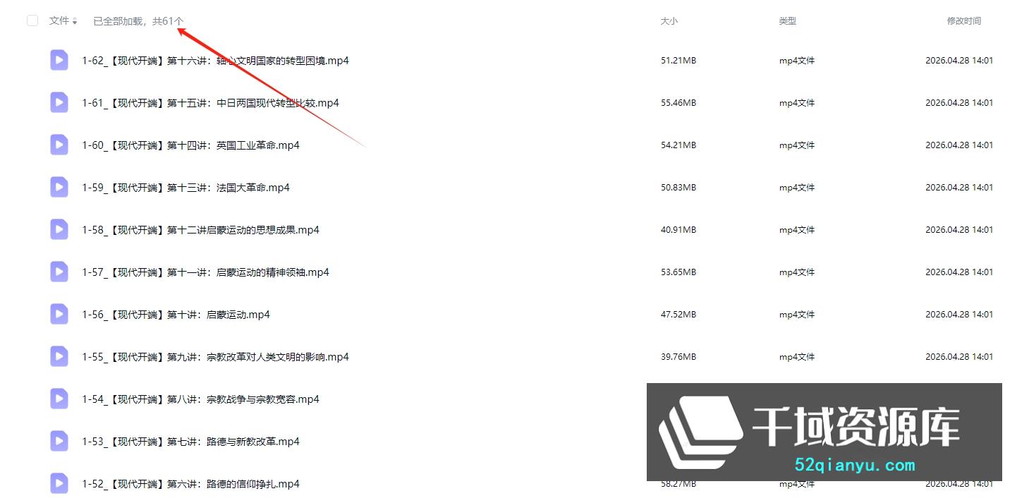
Task: Click the video icon for file 1-55
Action: (59, 357)
